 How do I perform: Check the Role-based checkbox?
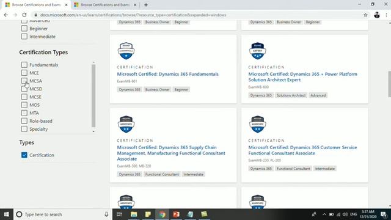24,121
